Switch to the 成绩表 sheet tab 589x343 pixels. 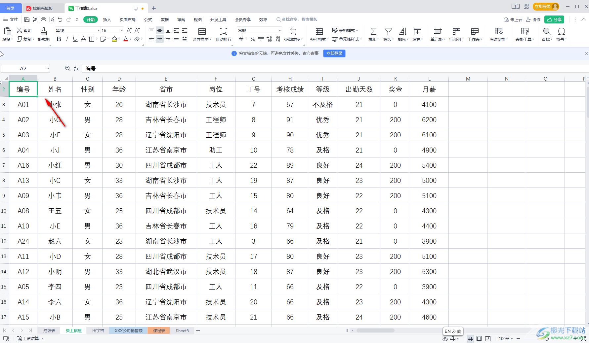[x=49, y=330]
